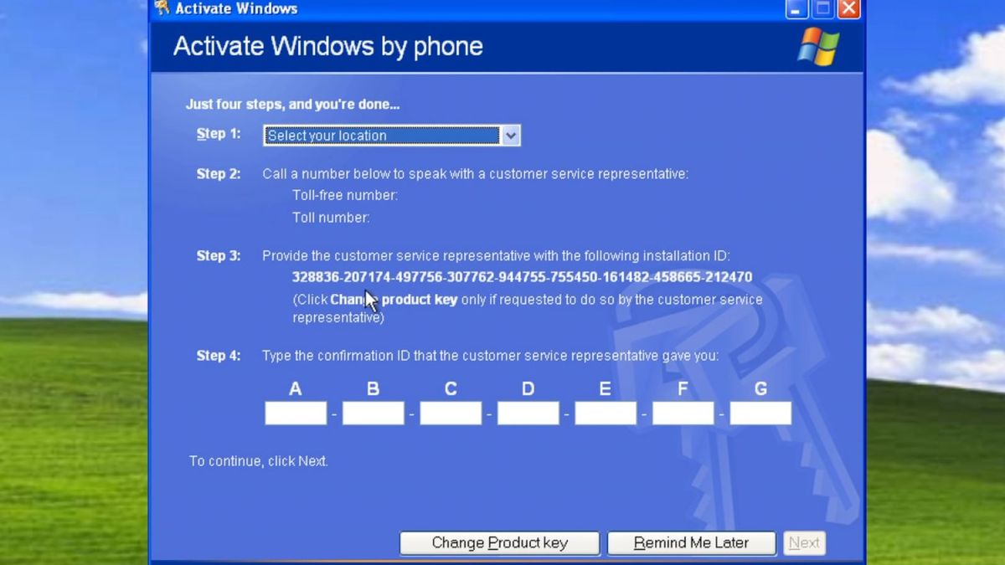
Task: Click the 'Toll number:' label
Action: click(331, 218)
